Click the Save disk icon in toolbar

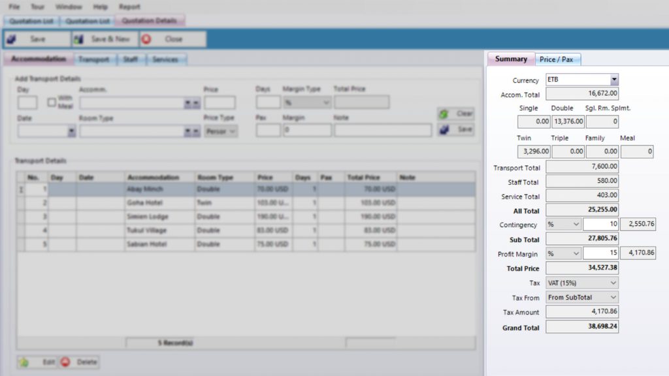(x=11, y=39)
